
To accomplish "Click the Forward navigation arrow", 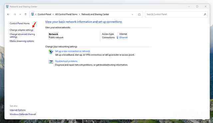I will coord(15,14).
